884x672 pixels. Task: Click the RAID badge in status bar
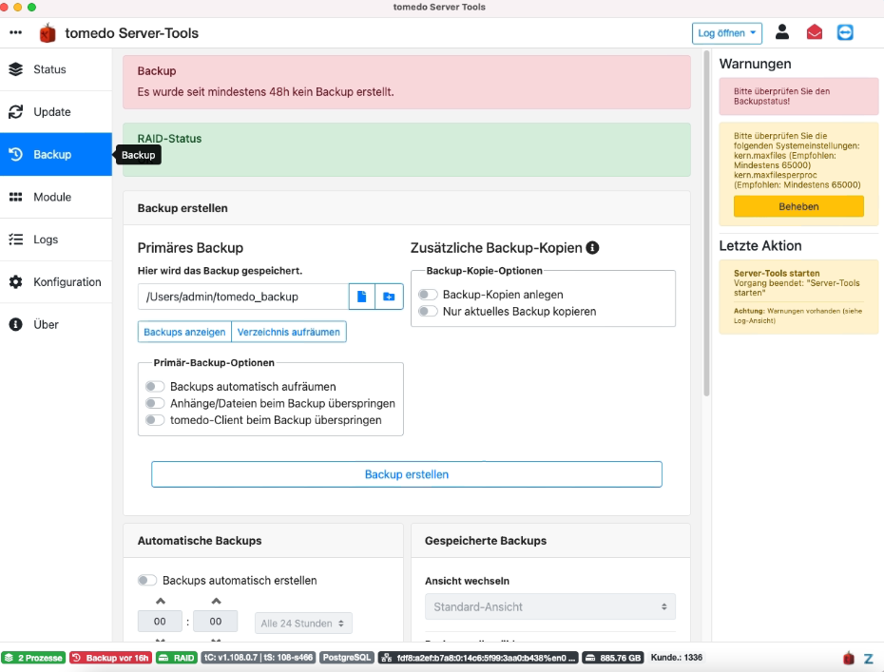pyautogui.click(x=177, y=658)
